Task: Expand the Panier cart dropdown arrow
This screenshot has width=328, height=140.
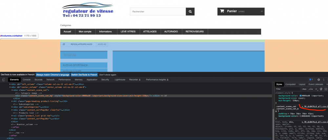Action: pyautogui.click(x=262, y=12)
